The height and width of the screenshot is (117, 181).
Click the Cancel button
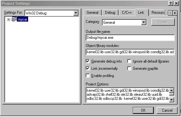point(167,110)
